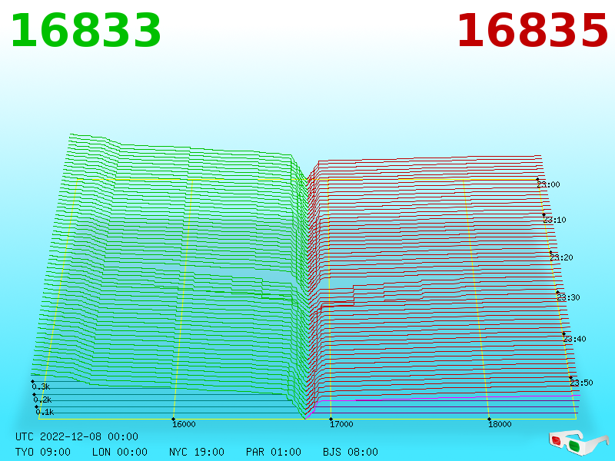Select the 23:20 time axis label

point(561,257)
